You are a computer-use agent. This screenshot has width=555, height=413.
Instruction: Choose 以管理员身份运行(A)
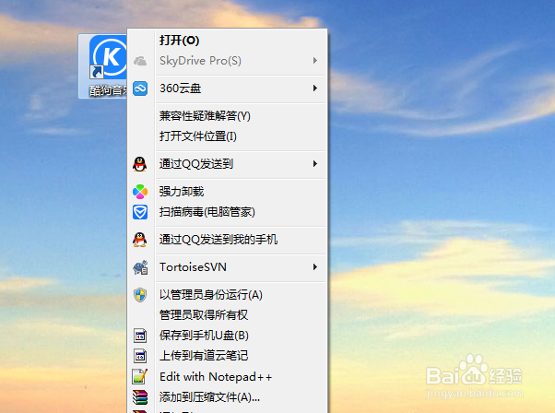point(227,294)
